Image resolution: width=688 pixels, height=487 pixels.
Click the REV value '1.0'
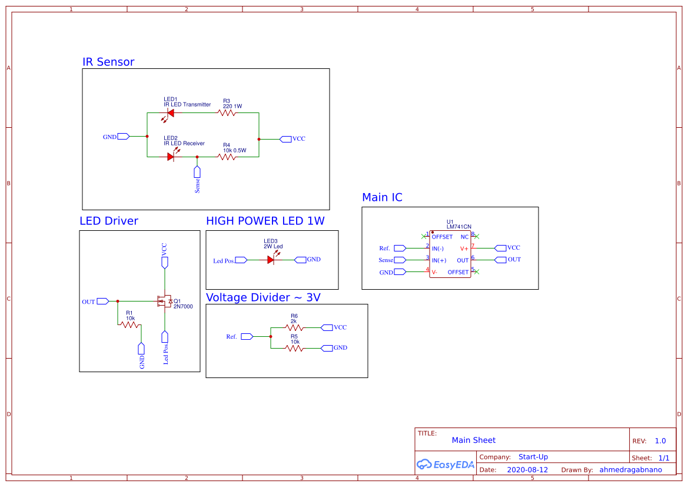pyautogui.click(x=660, y=441)
